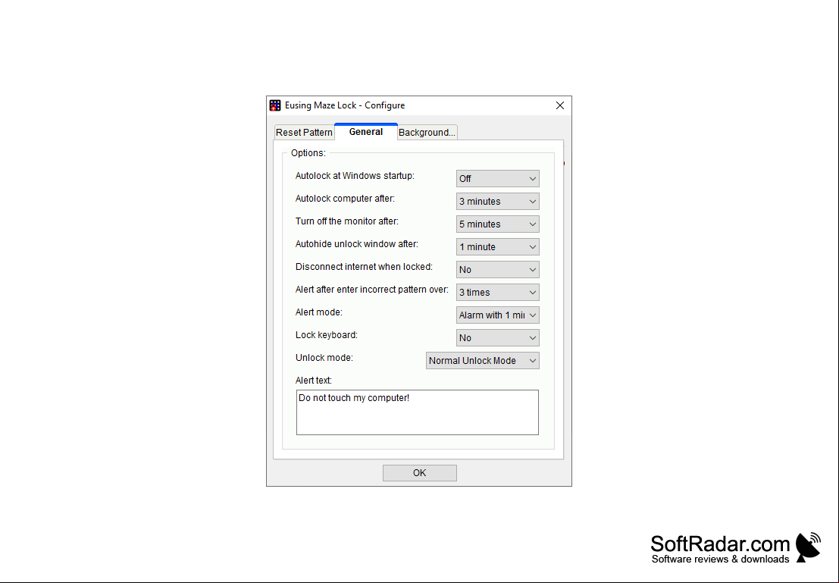839x583 pixels.
Task: Expand the Autohide unlock window after dropdown
Action: [498, 247]
